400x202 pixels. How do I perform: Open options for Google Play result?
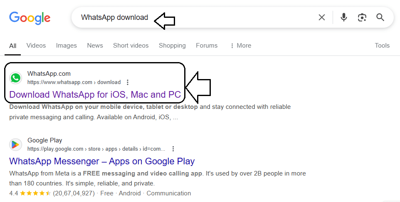[173, 149]
